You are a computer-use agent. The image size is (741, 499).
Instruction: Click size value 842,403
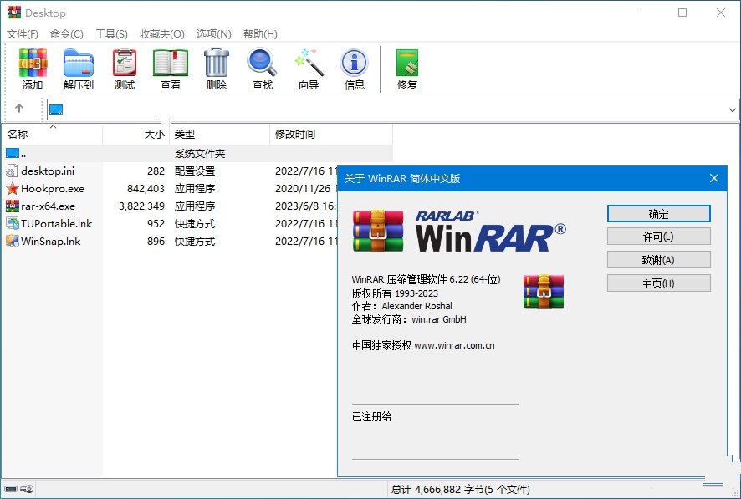pyautogui.click(x=146, y=188)
